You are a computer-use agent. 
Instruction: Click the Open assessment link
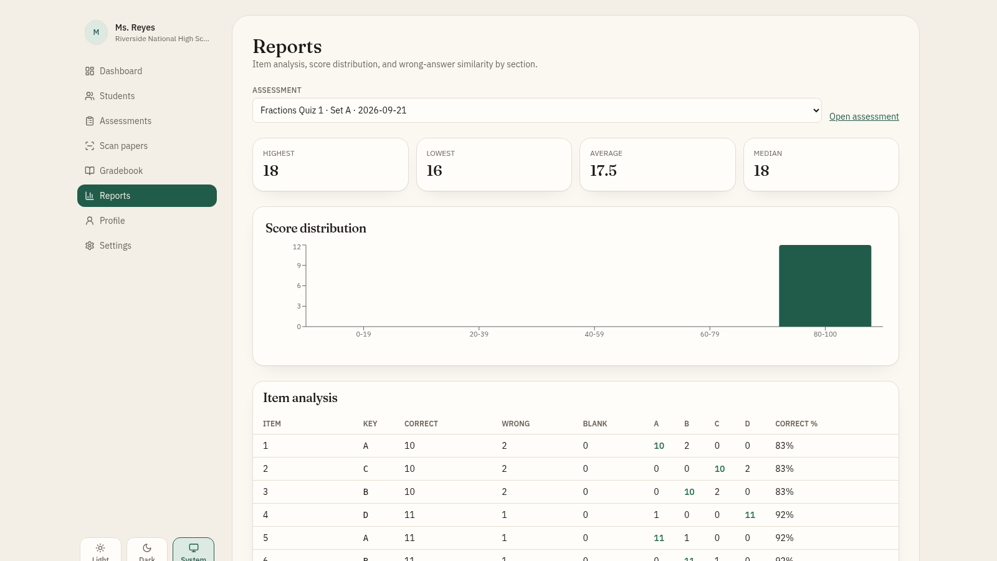click(x=864, y=117)
